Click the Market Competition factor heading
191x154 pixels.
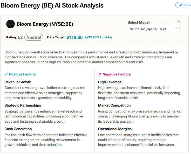coord(114,106)
